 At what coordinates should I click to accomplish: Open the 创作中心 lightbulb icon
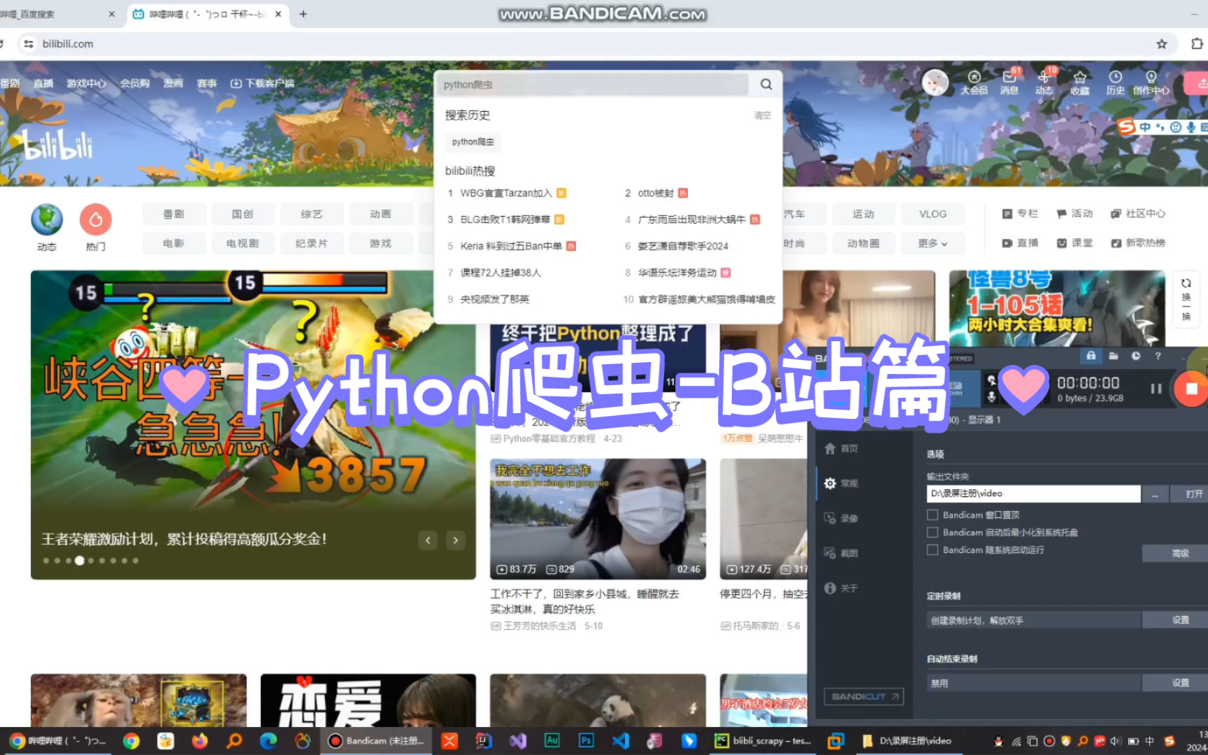1151,82
